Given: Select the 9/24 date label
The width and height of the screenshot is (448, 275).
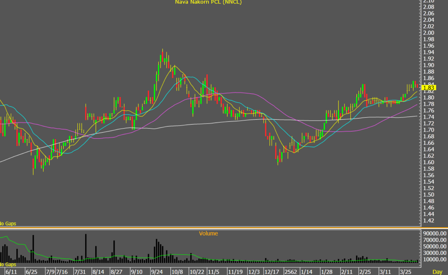Looking at the screenshot, I should point(157,272).
